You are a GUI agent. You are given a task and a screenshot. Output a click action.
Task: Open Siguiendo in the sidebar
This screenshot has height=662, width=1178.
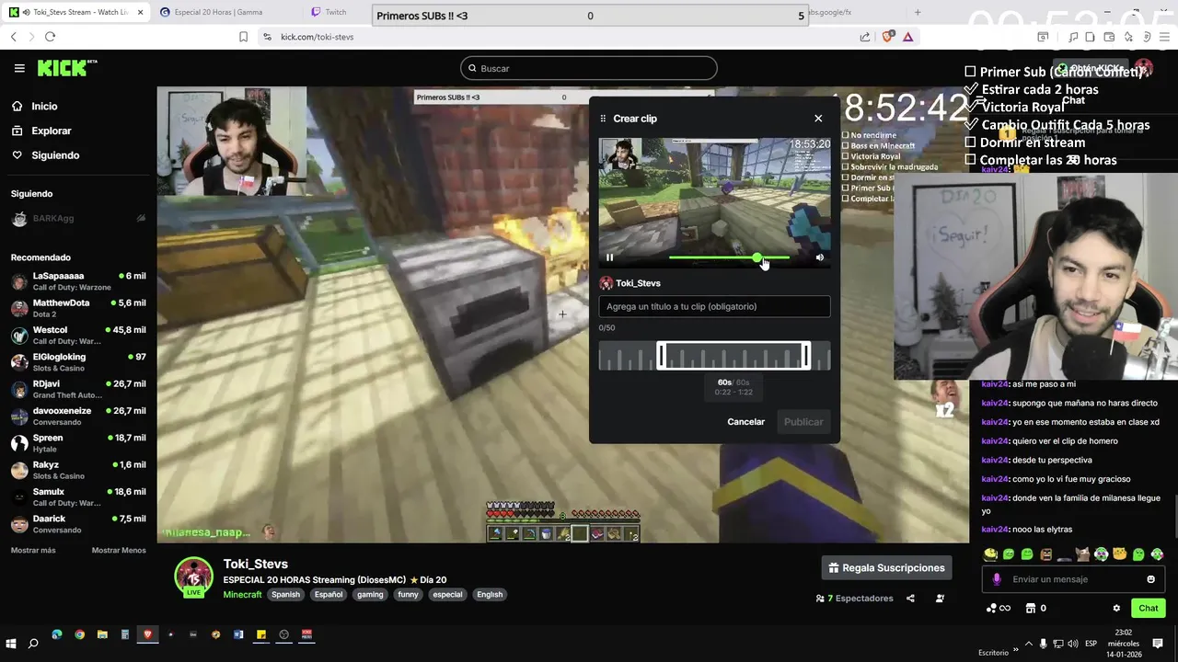tap(55, 155)
